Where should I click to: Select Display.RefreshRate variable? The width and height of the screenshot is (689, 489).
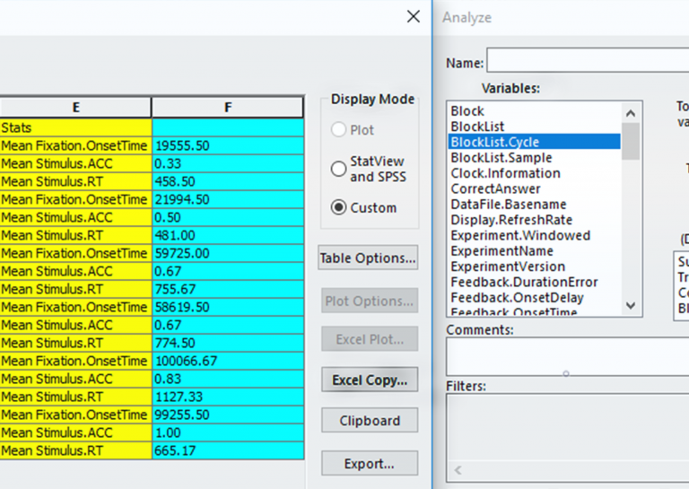(x=535, y=220)
